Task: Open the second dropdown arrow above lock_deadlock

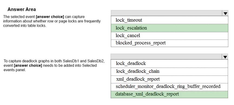Action: pos(225,57)
